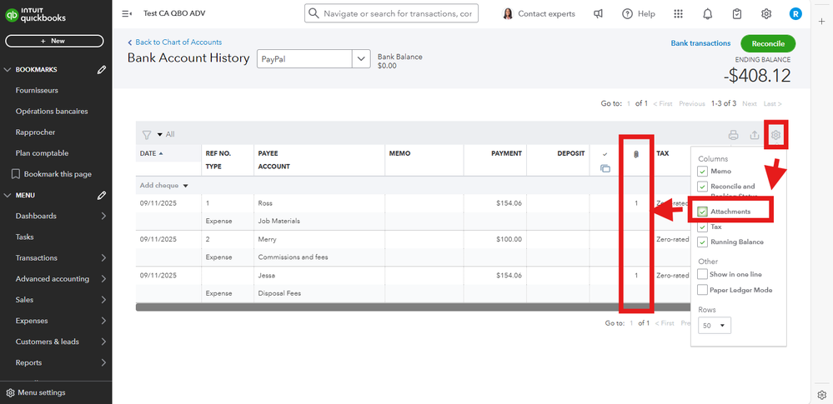The height and width of the screenshot is (404, 833).
Task: Open the notifications bell icon
Action: click(x=708, y=14)
